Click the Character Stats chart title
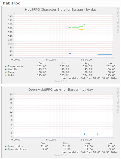 pos(61,10)
